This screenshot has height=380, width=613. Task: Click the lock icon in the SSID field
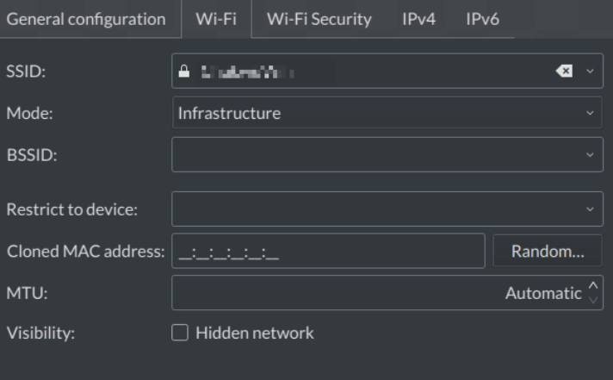pyautogui.click(x=183, y=71)
